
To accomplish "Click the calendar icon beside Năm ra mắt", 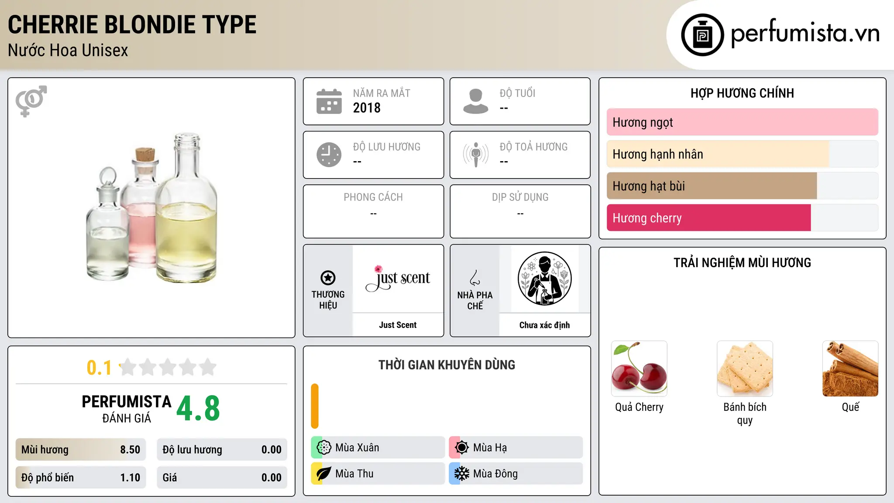I will (x=329, y=101).
